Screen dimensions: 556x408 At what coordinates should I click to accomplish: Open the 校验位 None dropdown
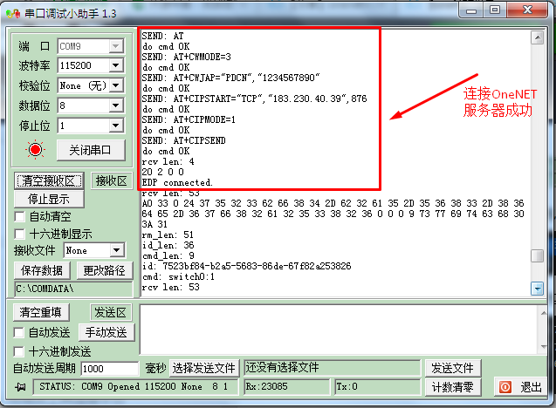(115, 85)
